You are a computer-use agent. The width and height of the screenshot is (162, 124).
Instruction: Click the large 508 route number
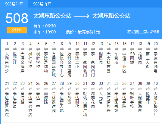17,18
